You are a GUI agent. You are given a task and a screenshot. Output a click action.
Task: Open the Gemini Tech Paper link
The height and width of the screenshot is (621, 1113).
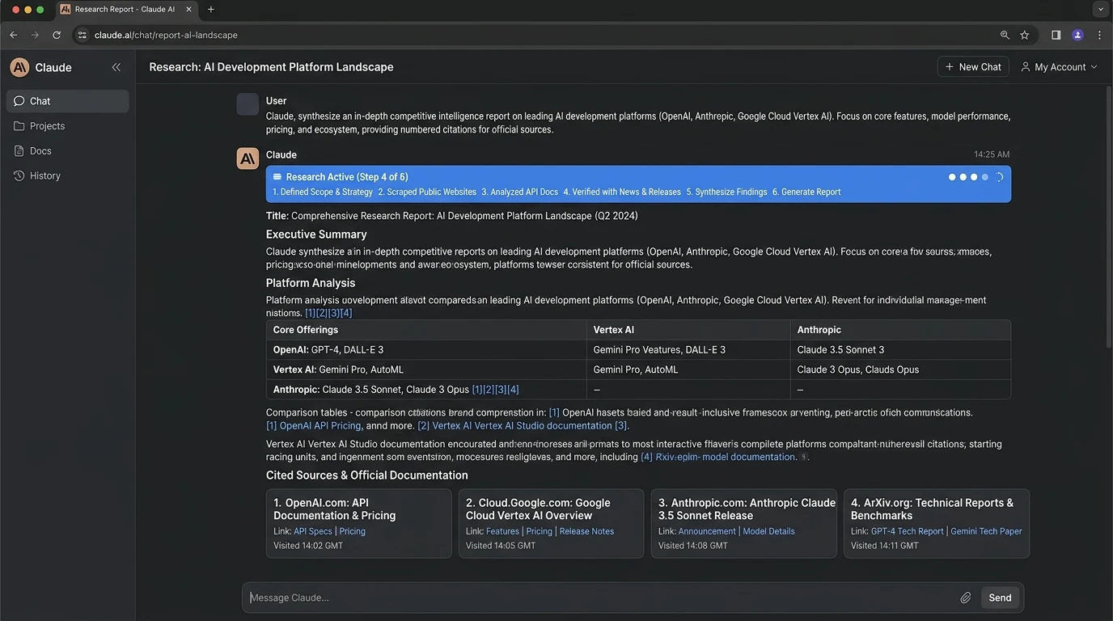click(987, 531)
